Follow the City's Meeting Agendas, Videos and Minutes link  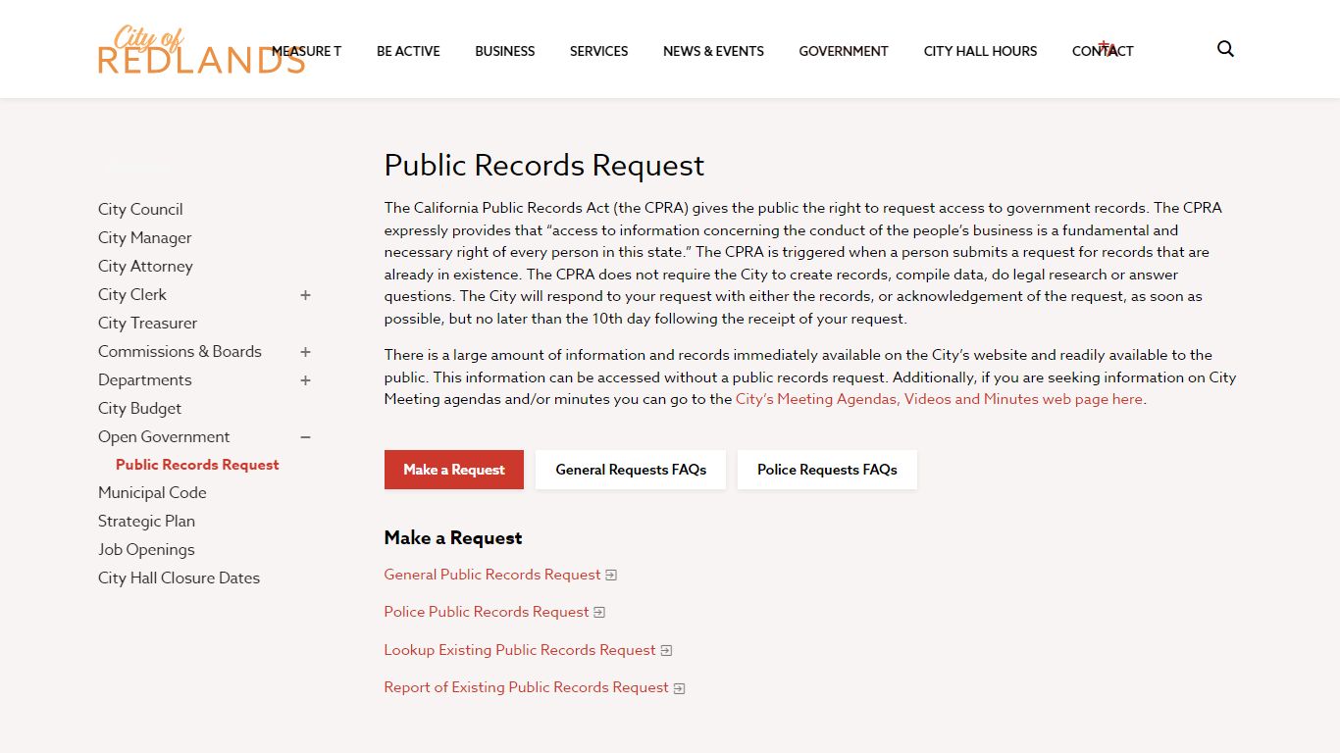[939, 399]
